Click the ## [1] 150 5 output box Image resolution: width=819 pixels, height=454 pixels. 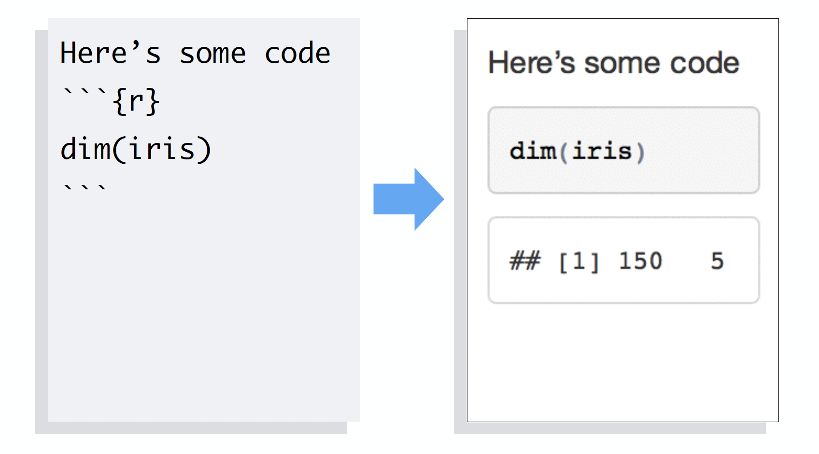click(624, 260)
